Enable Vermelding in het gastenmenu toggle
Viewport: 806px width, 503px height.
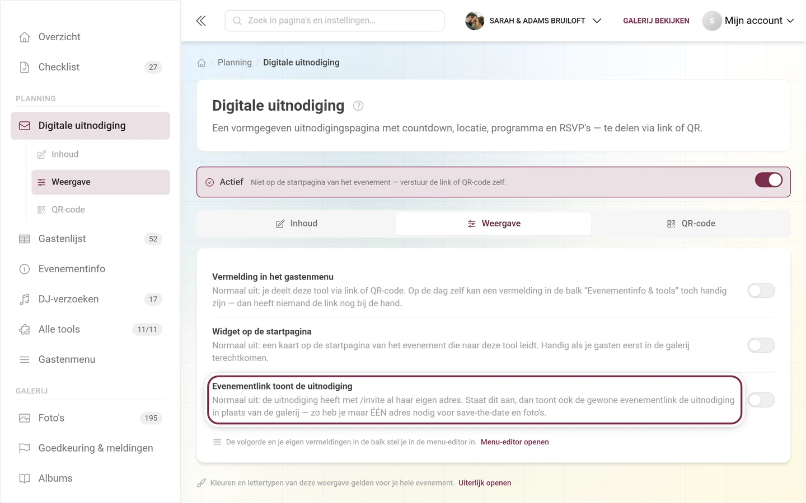coord(761,291)
